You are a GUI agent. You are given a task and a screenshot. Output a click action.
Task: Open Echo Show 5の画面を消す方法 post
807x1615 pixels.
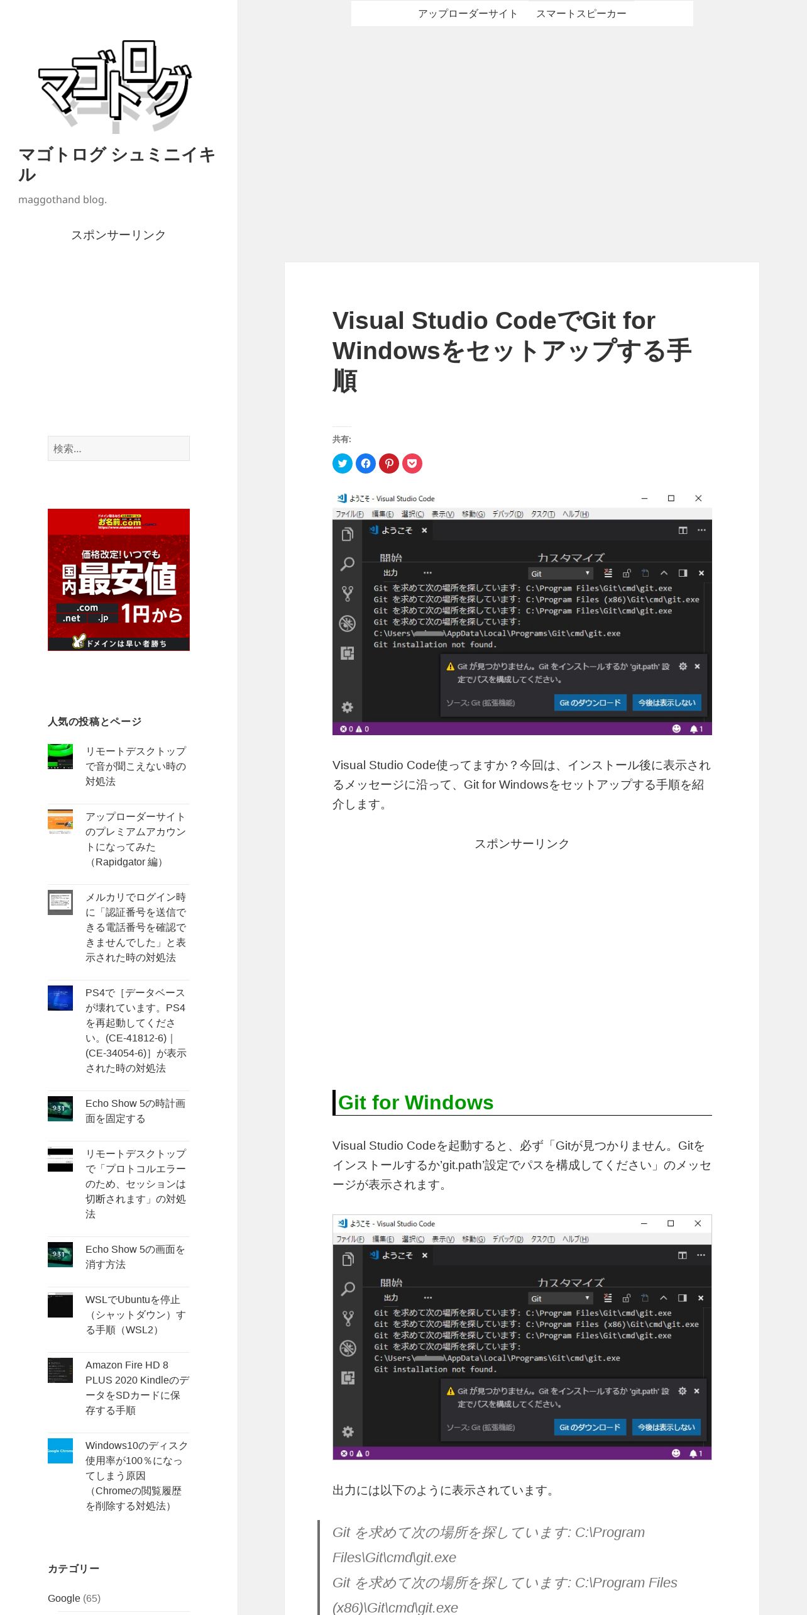135,1257
